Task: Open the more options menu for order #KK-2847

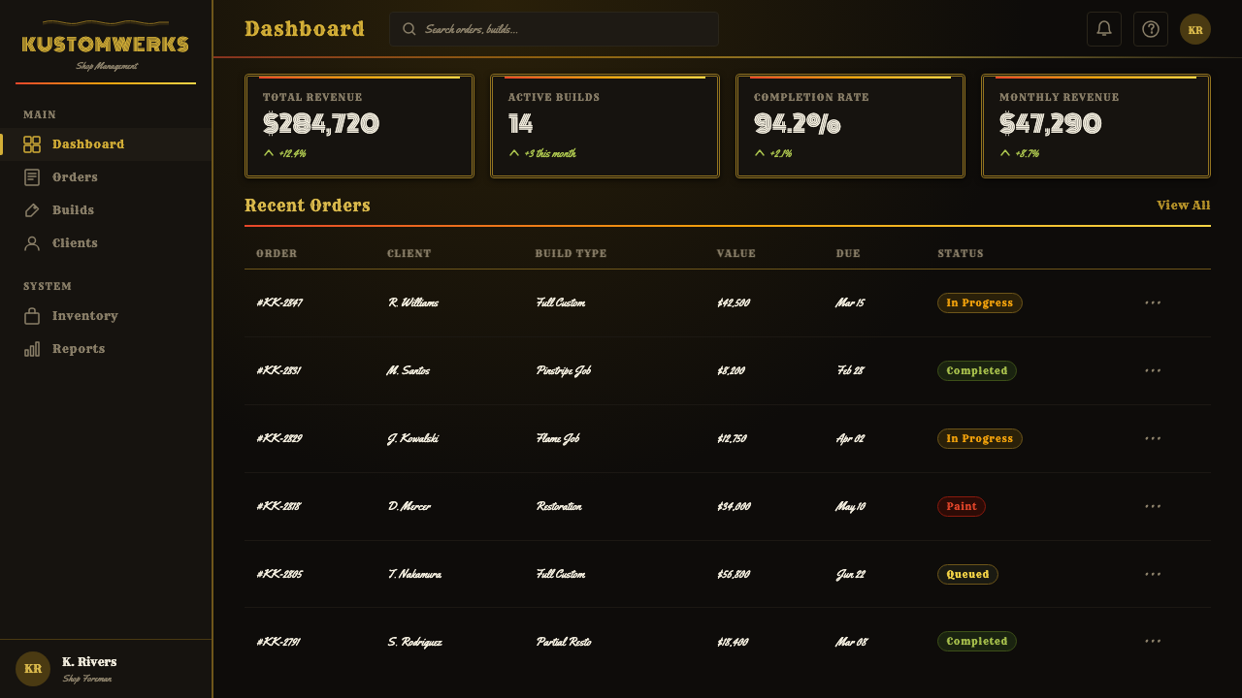Action: (x=1153, y=302)
